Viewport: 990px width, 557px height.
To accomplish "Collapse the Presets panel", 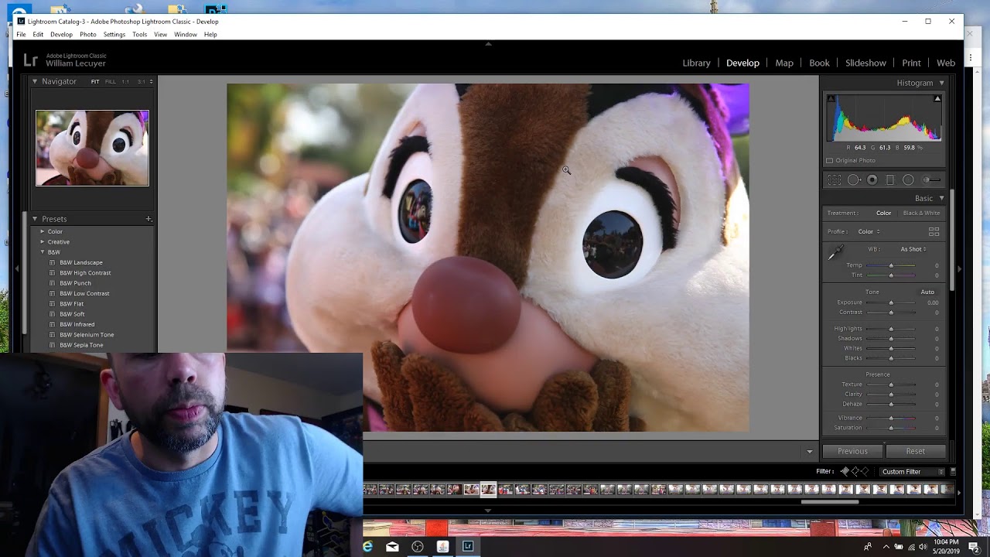I will [x=34, y=219].
